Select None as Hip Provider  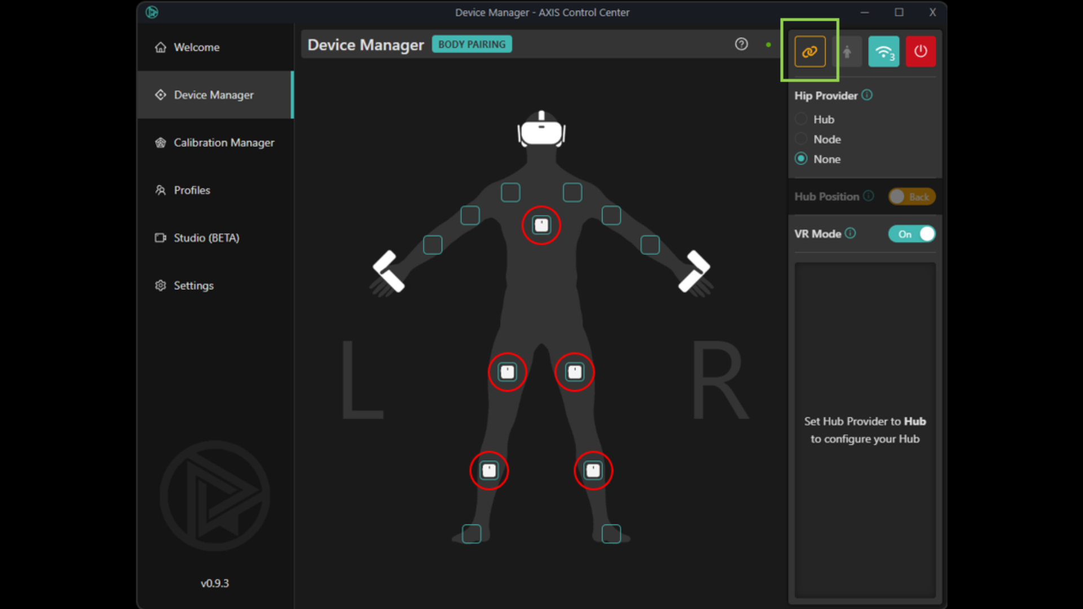(801, 159)
